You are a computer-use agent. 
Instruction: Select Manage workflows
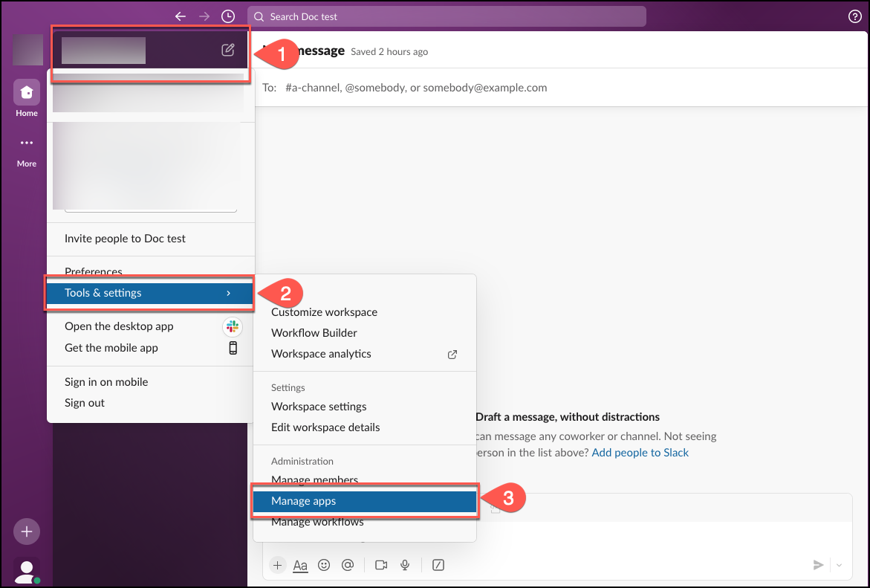pyautogui.click(x=365, y=522)
